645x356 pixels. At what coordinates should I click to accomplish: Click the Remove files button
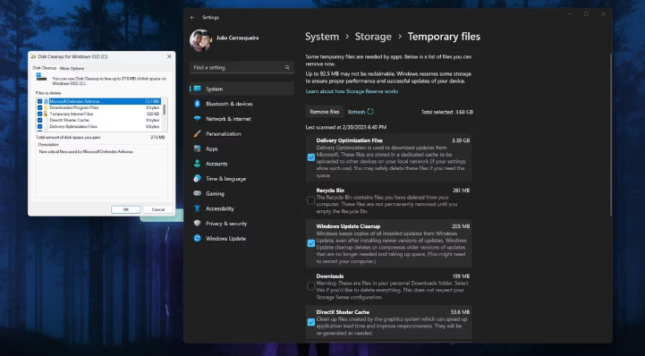point(325,112)
